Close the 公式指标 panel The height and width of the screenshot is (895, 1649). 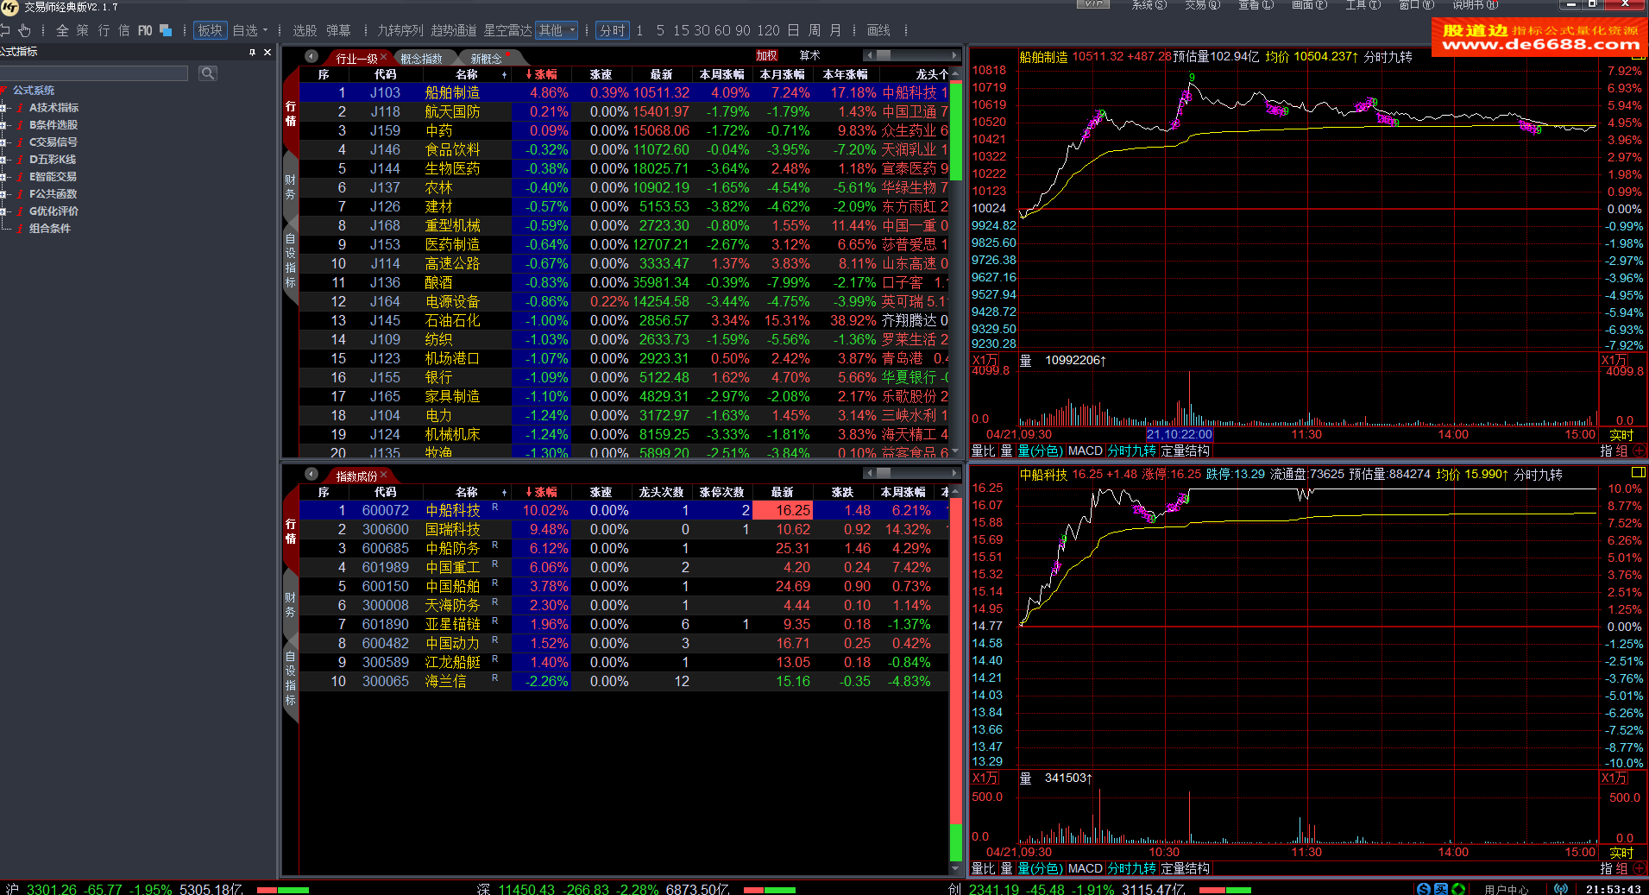[x=267, y=53]
